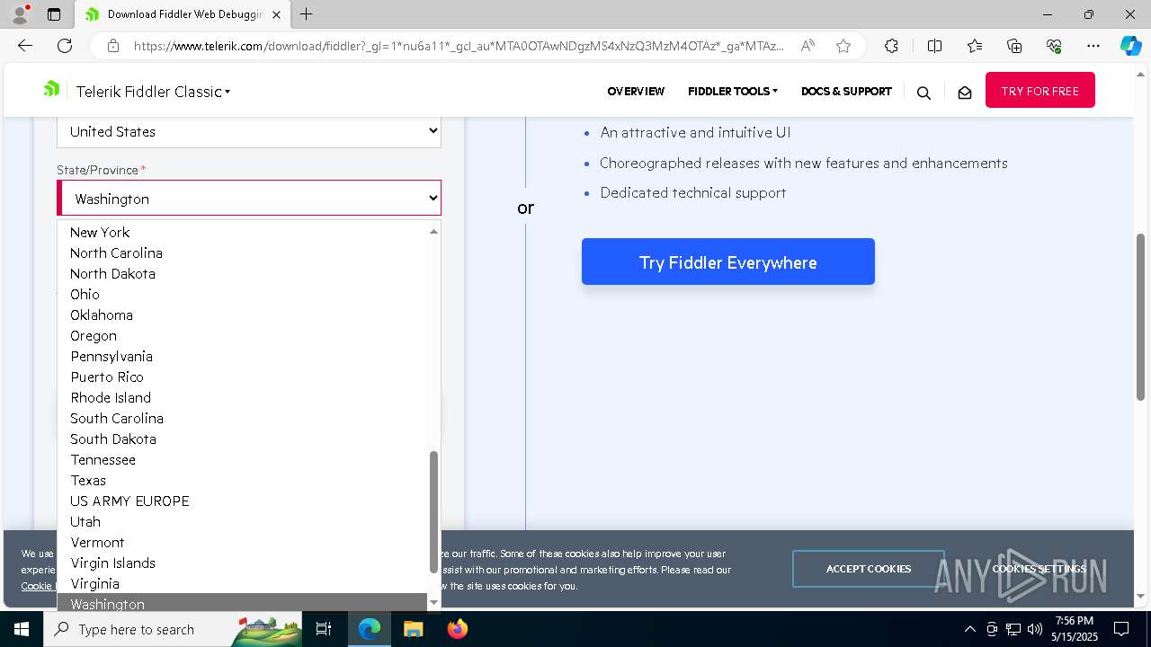View site information padlock icon
The image size is (1151, 647).
pyautogui.click(x=113, y=46)
